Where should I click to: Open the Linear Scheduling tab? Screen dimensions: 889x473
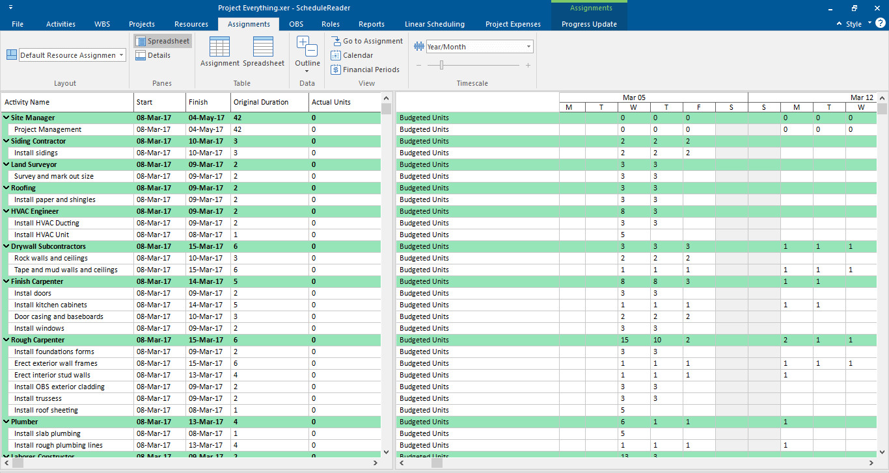tap(435, 24)
